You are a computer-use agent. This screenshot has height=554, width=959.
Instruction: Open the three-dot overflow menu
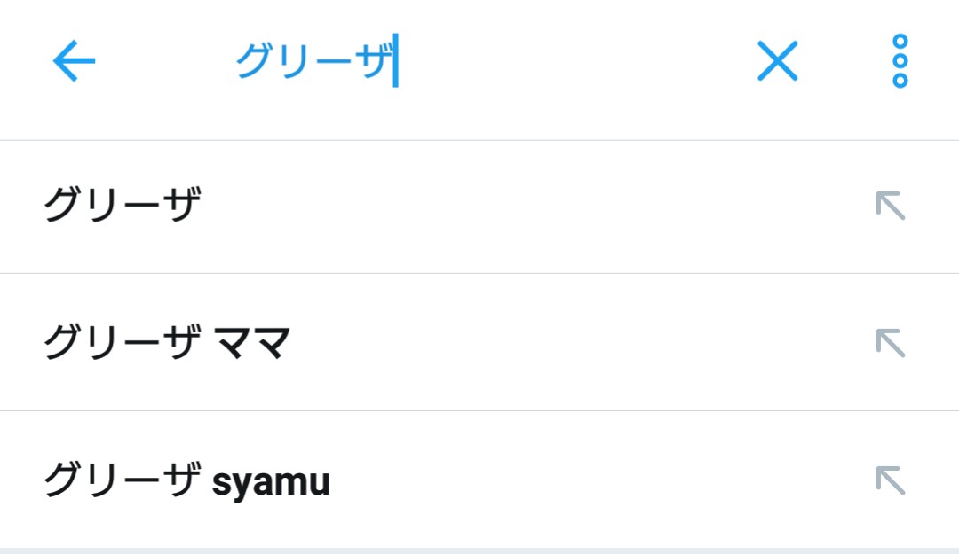point(900,62)
